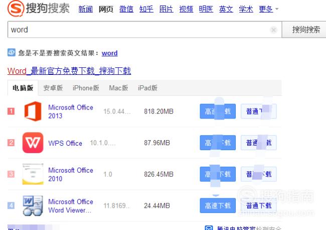Click the version text 15.0.44...
The image size is (326, 230).
[117, 111]
